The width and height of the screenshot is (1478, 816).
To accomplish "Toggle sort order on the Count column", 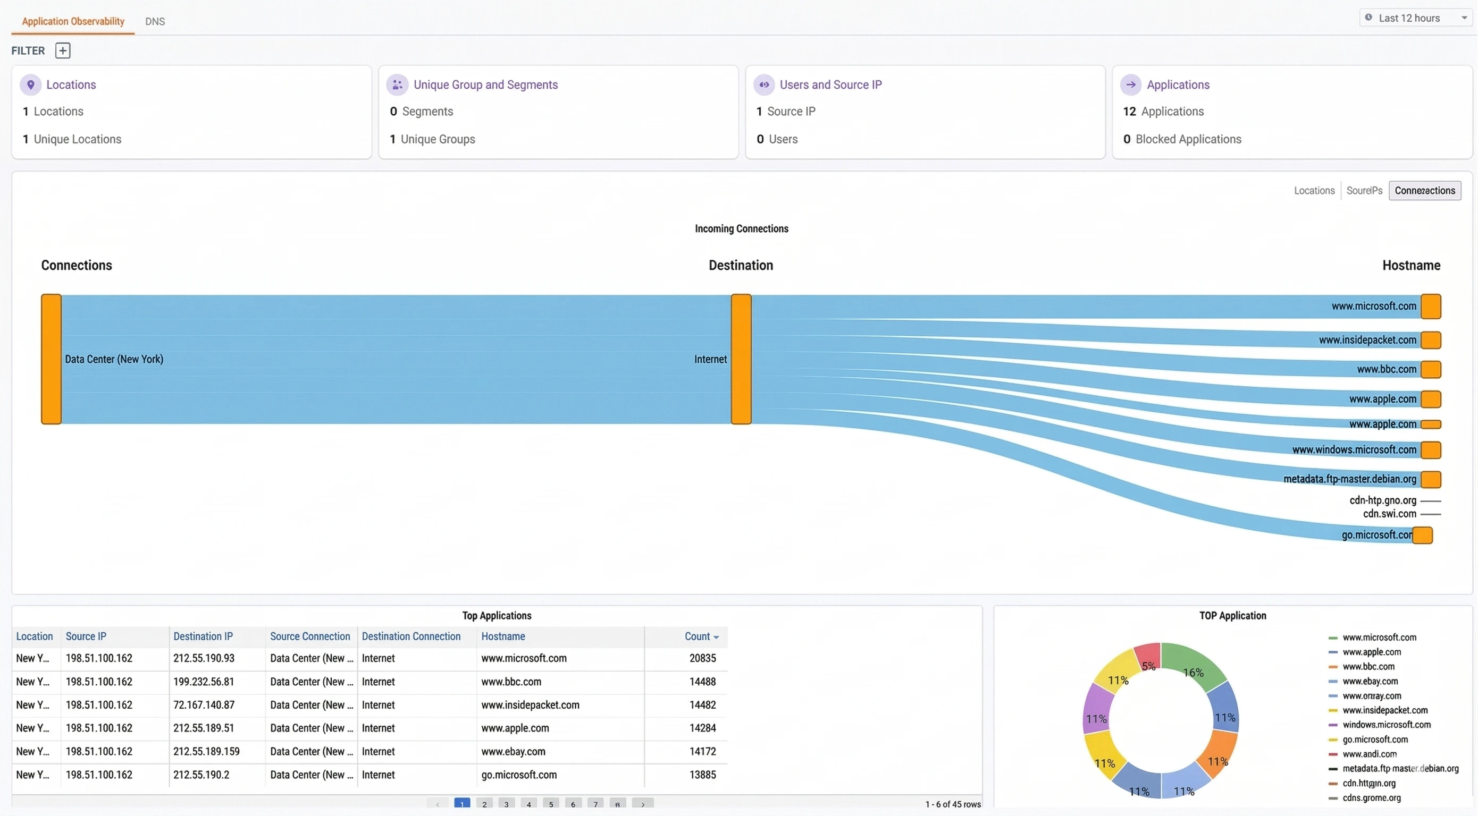I will (701, 636).
